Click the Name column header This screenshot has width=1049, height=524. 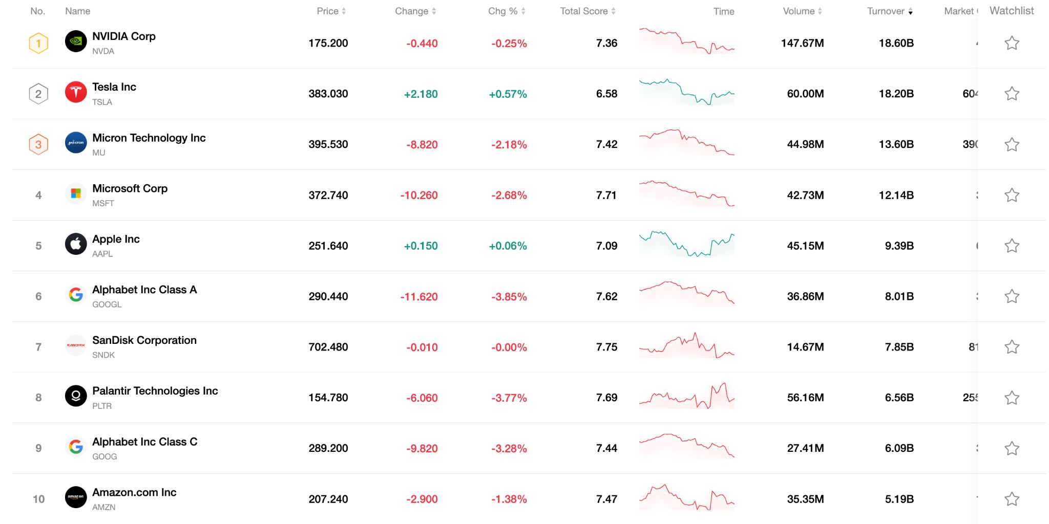[x=77, y=11]
